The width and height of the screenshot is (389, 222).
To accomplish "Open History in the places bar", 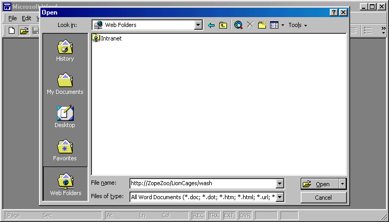I will pyautogui.click(x=65, y=50).
